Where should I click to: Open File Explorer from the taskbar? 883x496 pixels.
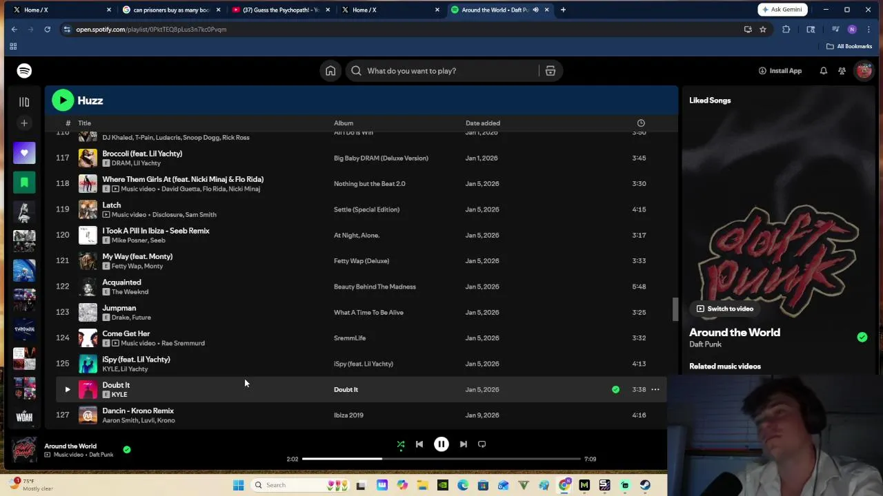point(422,485)
